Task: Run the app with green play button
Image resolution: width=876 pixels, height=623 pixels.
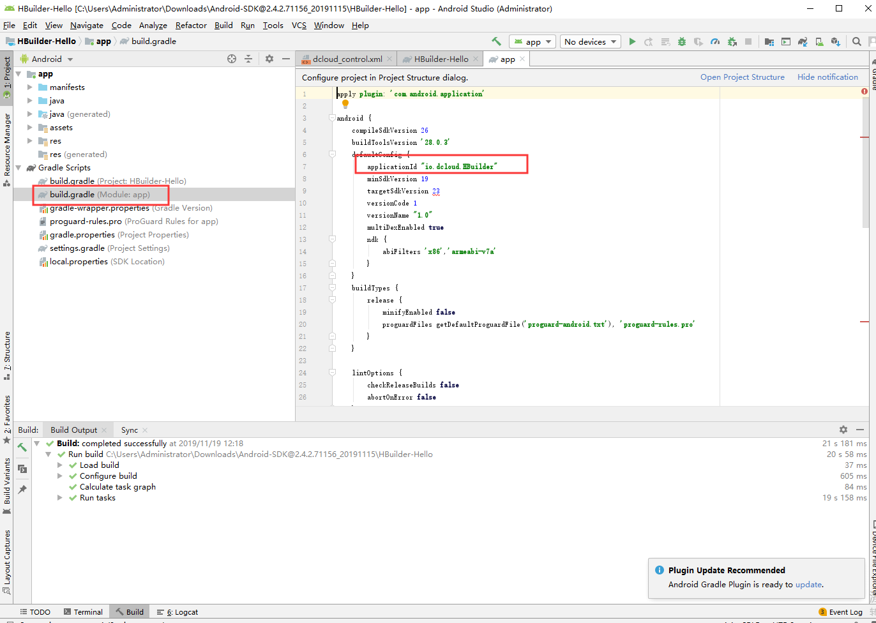Action: click(632, 41)
